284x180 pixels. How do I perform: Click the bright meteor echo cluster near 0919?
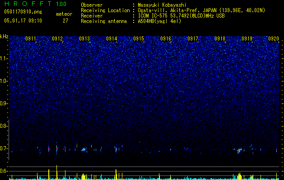pos(239,150)
